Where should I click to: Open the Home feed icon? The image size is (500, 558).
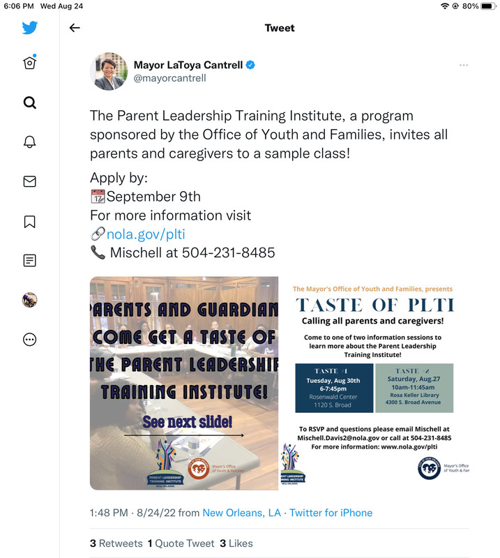point(30,63)
